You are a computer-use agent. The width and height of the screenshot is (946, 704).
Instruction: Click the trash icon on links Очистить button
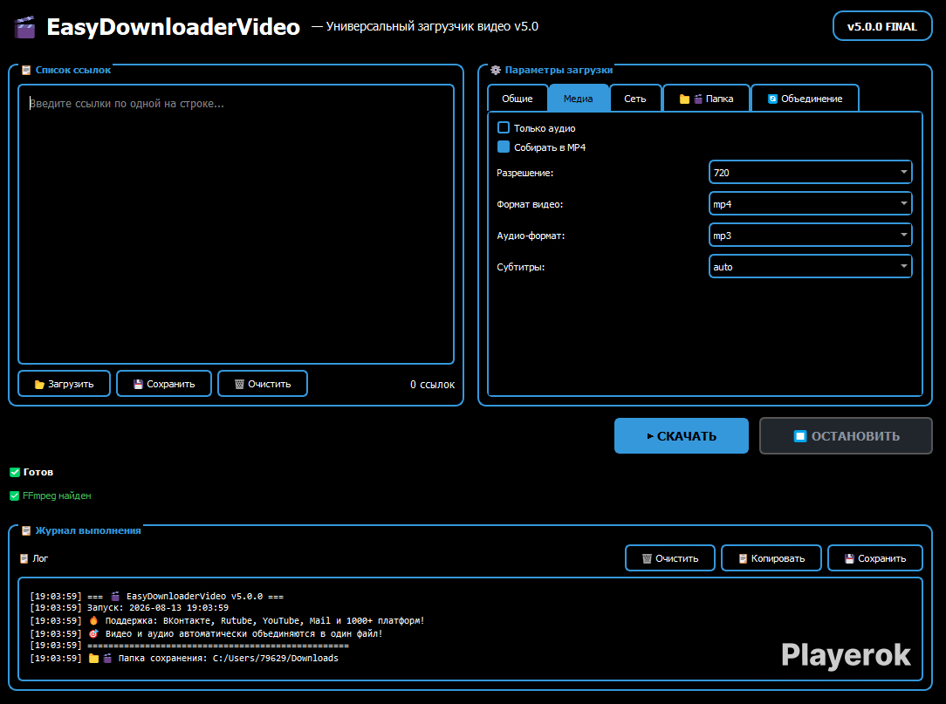[239, 384]
